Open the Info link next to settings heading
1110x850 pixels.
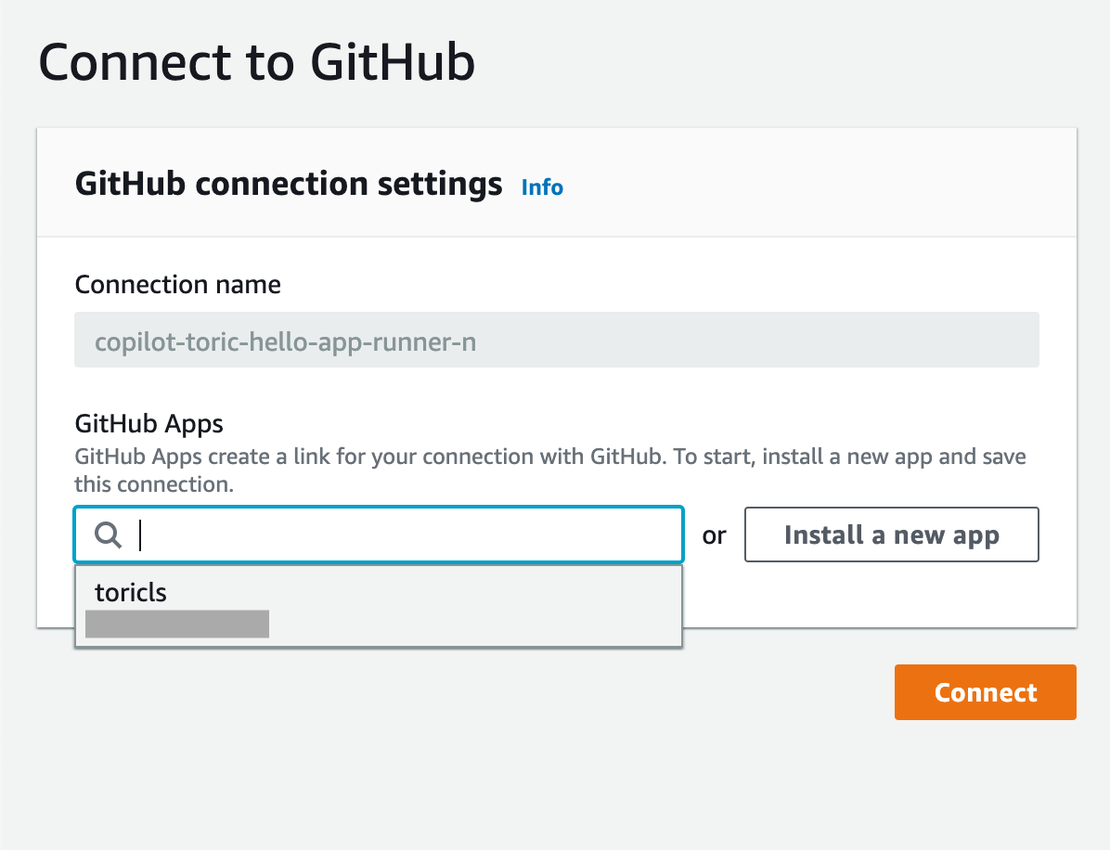pos(542,187)
